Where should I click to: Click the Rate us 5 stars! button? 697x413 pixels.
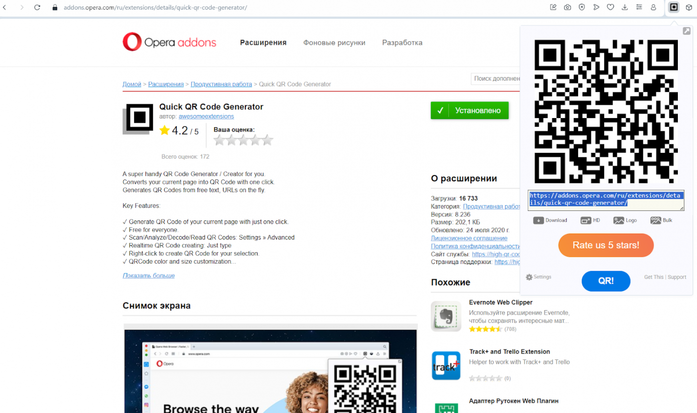click(x=606, y=245)
